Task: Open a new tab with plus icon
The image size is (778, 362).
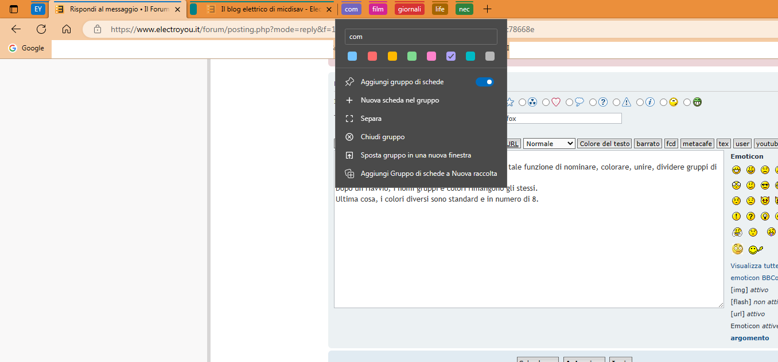Action: pyautogui.click(x=487, y=9)
